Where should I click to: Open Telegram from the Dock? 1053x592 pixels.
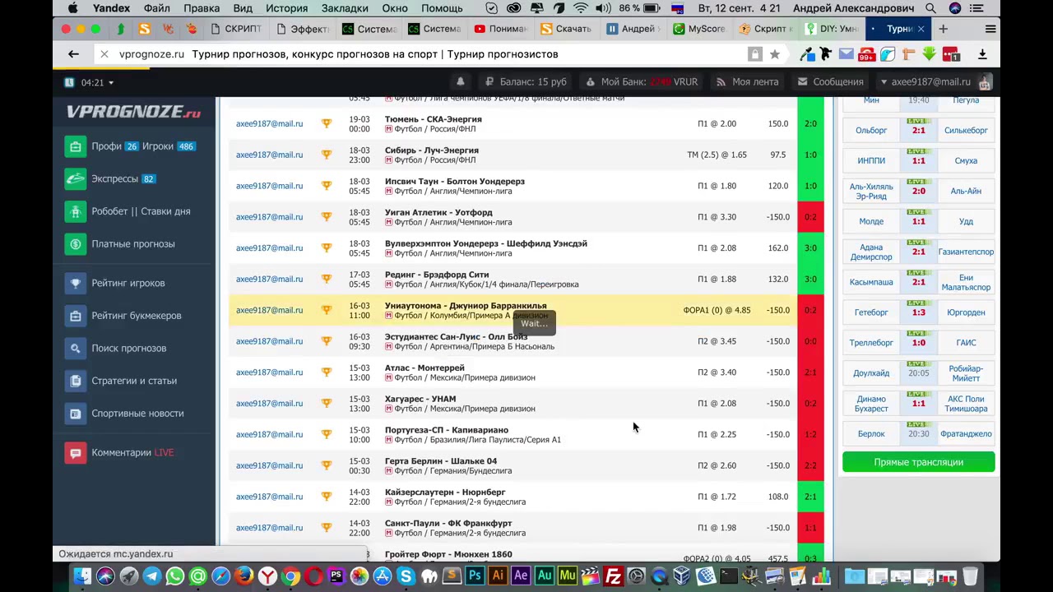click(152, 576)
